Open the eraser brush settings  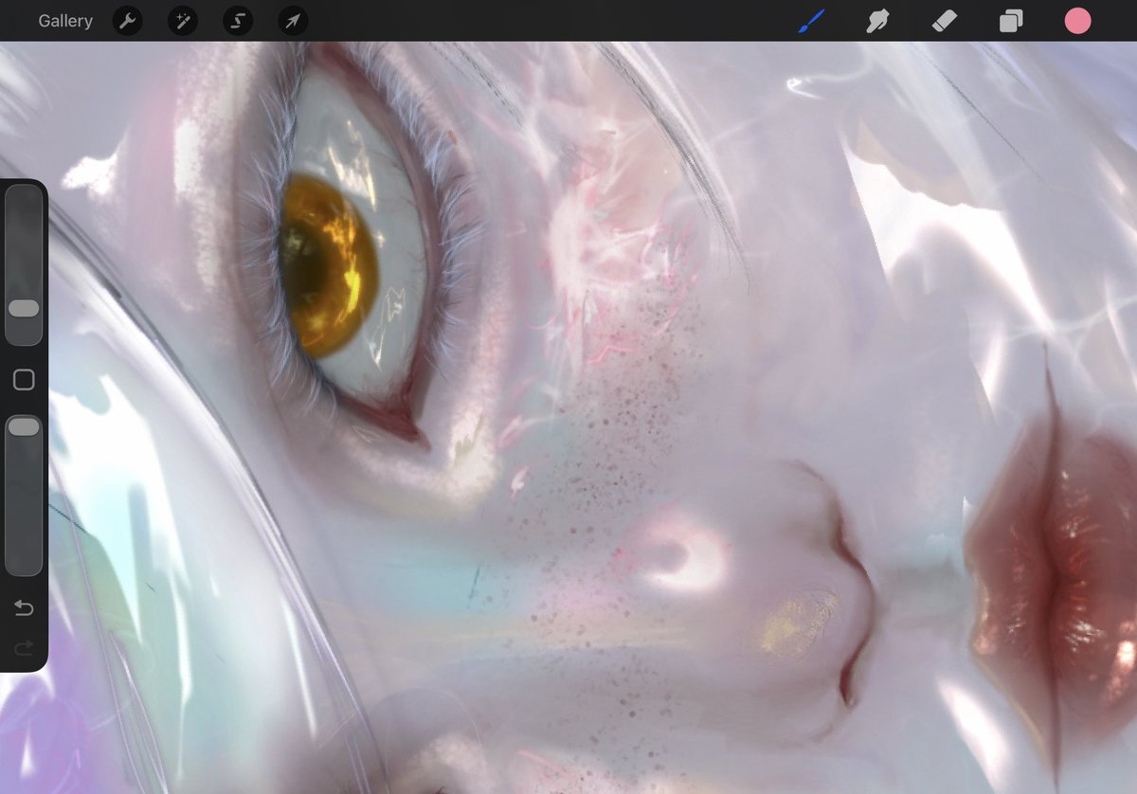pyautogui.click(x=944, y=21)
